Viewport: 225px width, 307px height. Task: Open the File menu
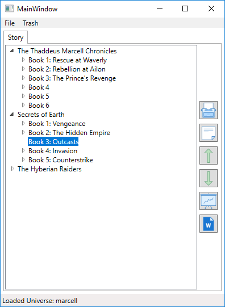(x=10, y=23)
